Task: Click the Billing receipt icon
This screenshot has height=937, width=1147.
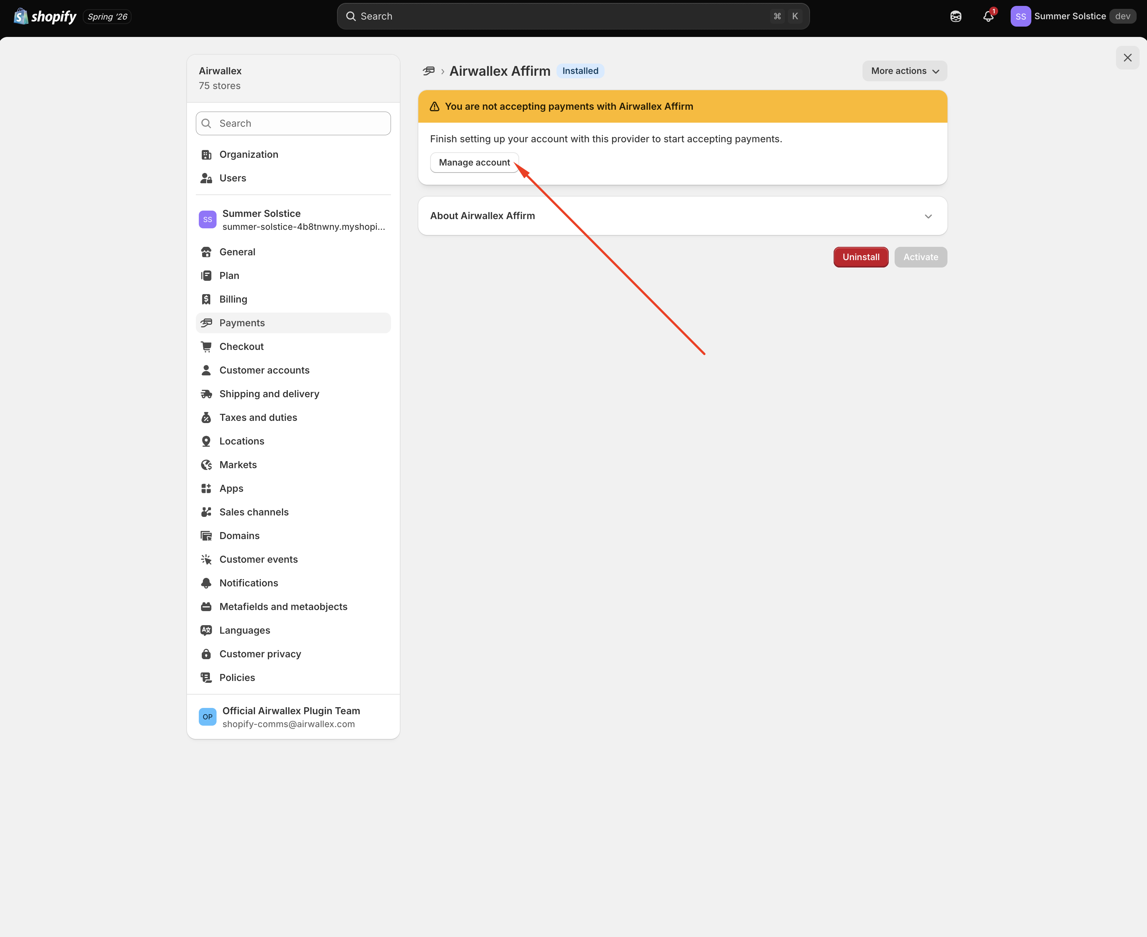Action: coord(206,300)
